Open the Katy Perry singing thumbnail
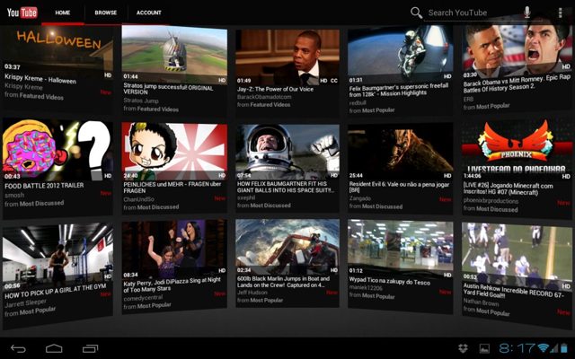575x359 pixels. coord(174,249)
